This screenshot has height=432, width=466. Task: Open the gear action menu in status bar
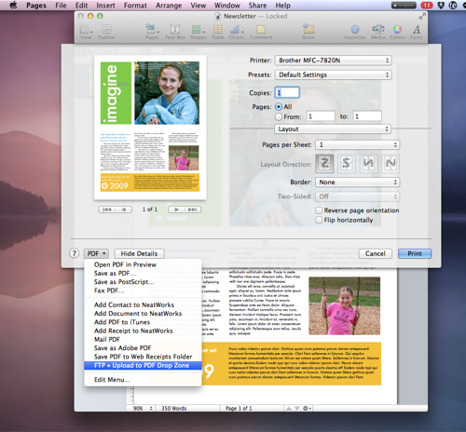coord(307,408)
